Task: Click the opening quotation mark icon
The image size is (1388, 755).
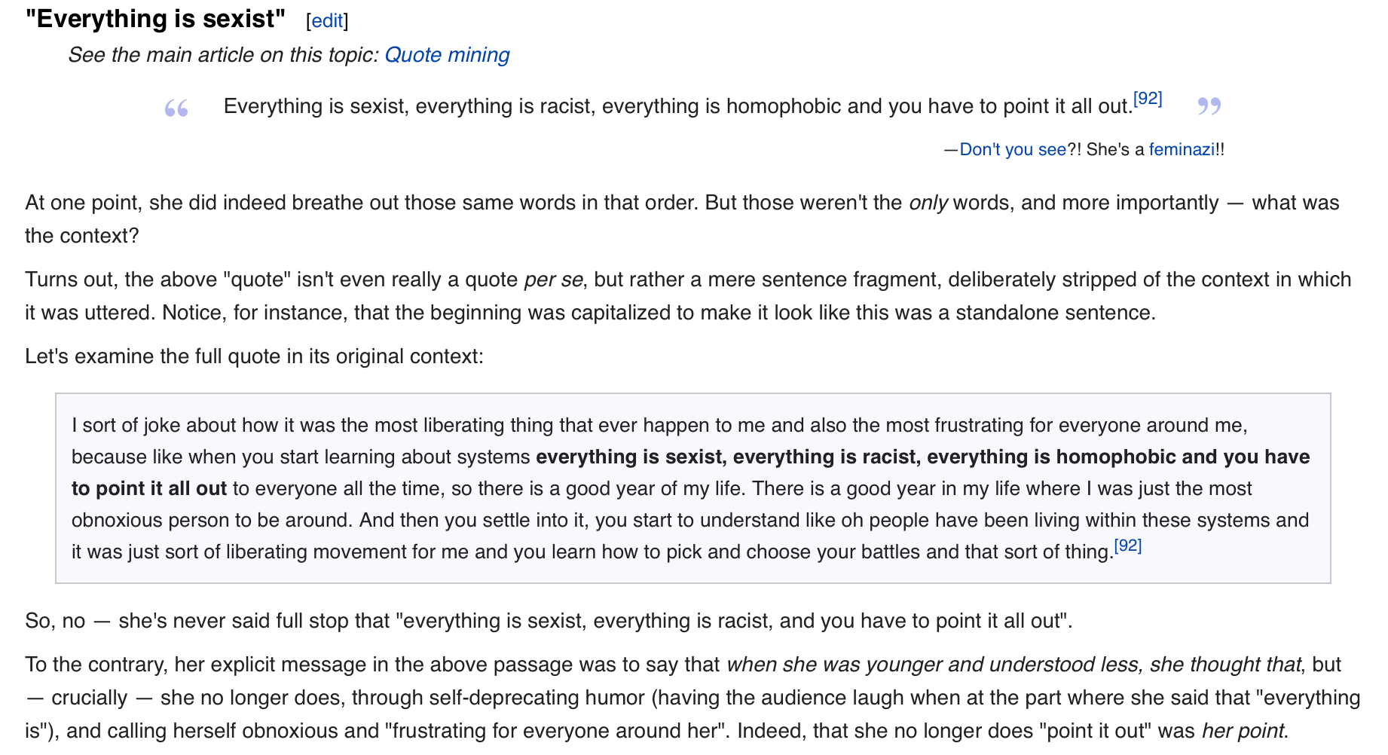Action: (176, 109)
